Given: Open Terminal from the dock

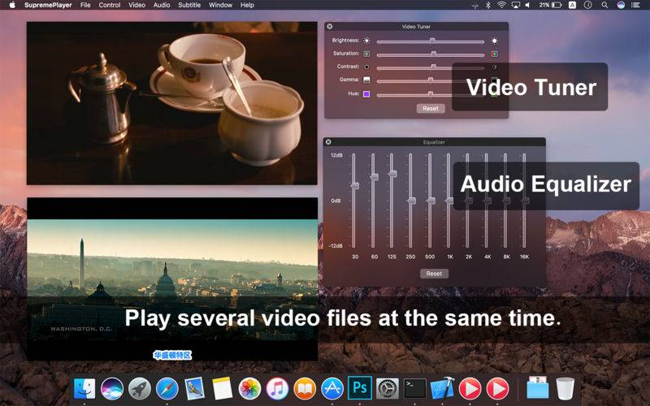Looking at the screenshot, I should [415, 389].
